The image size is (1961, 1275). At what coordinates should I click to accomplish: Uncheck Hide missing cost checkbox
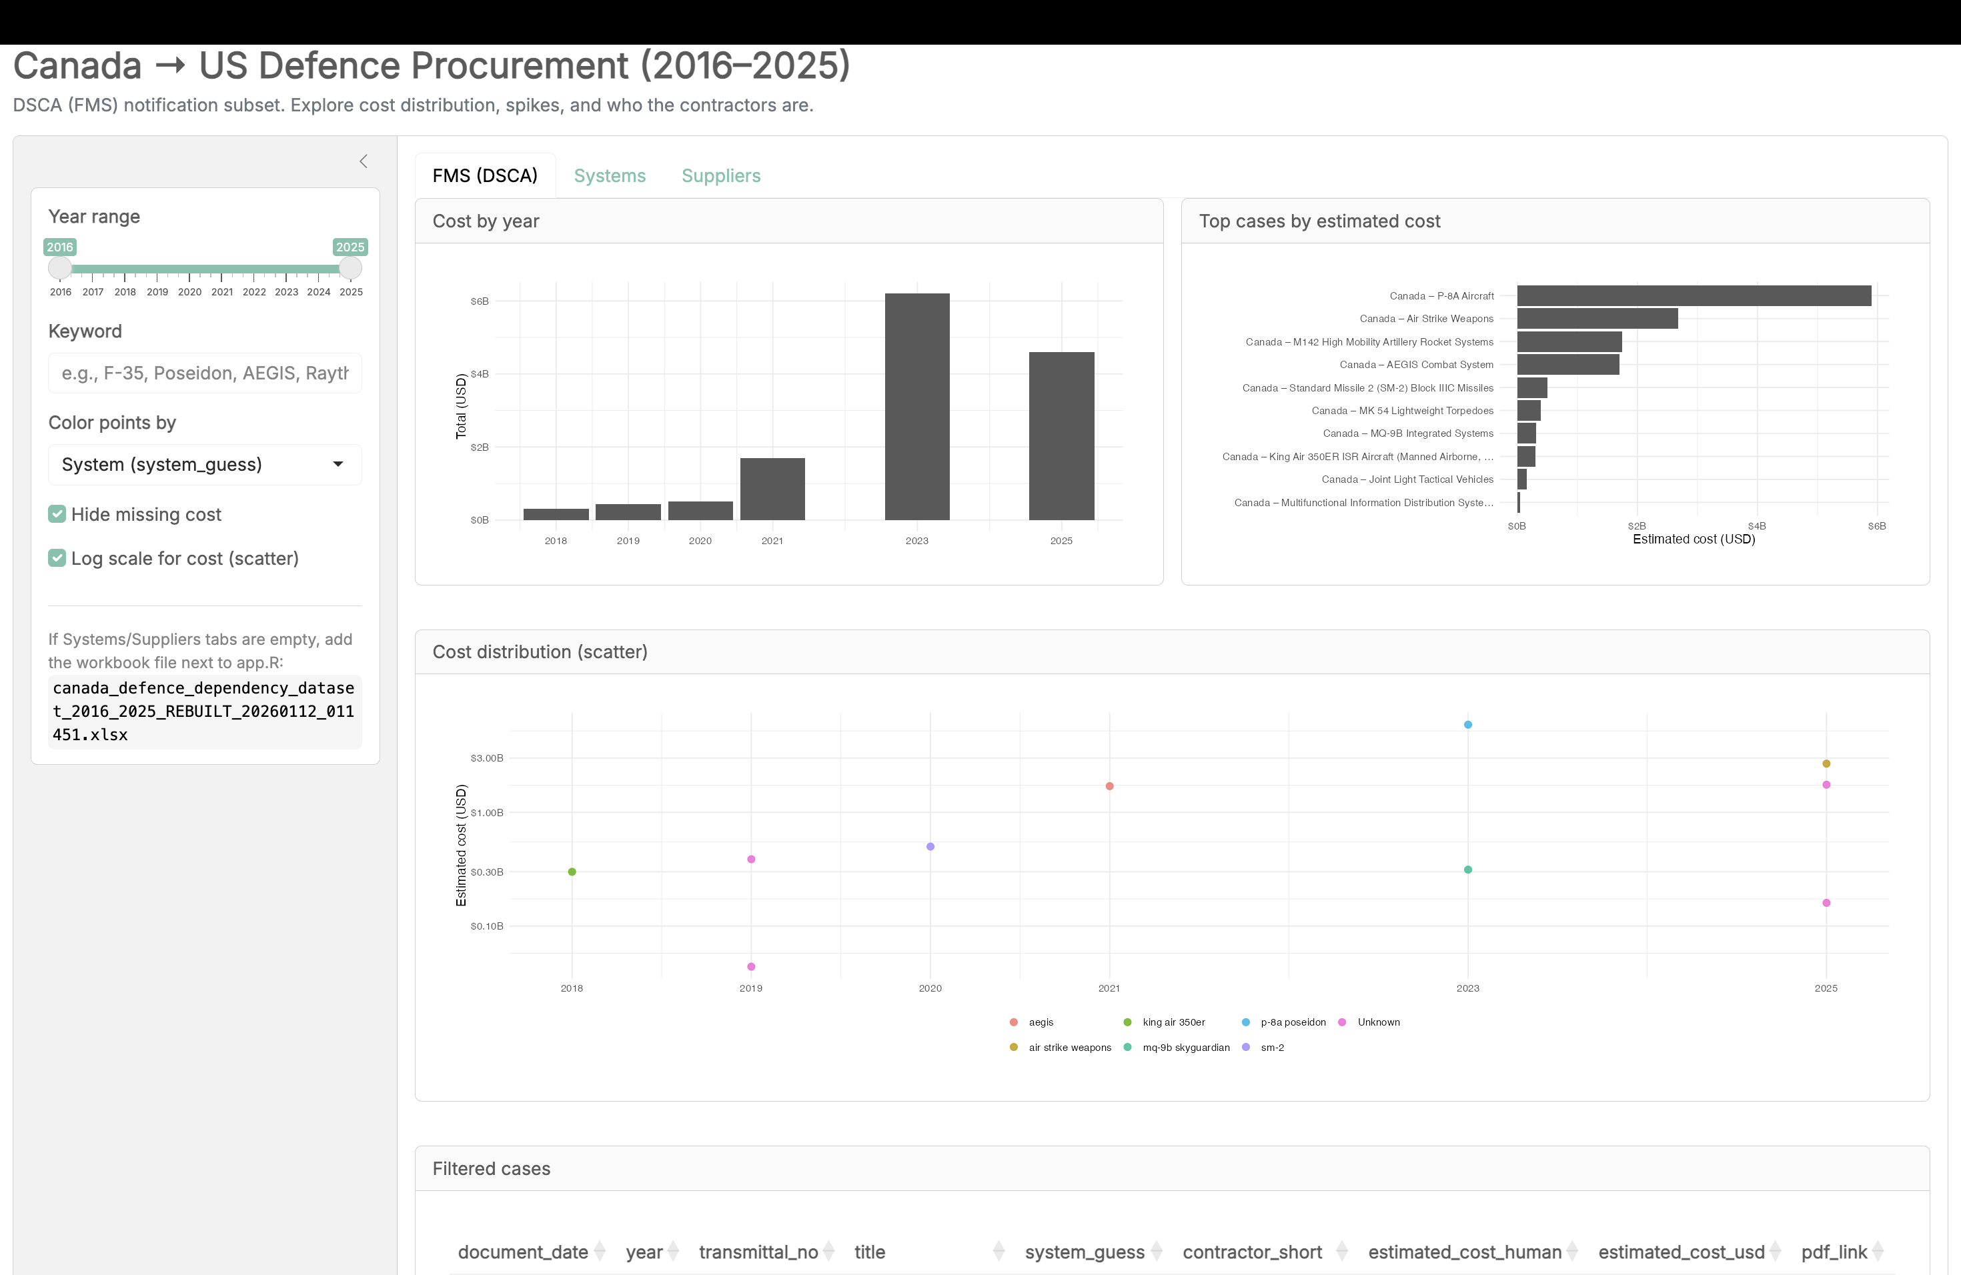(x=57, y=514)
